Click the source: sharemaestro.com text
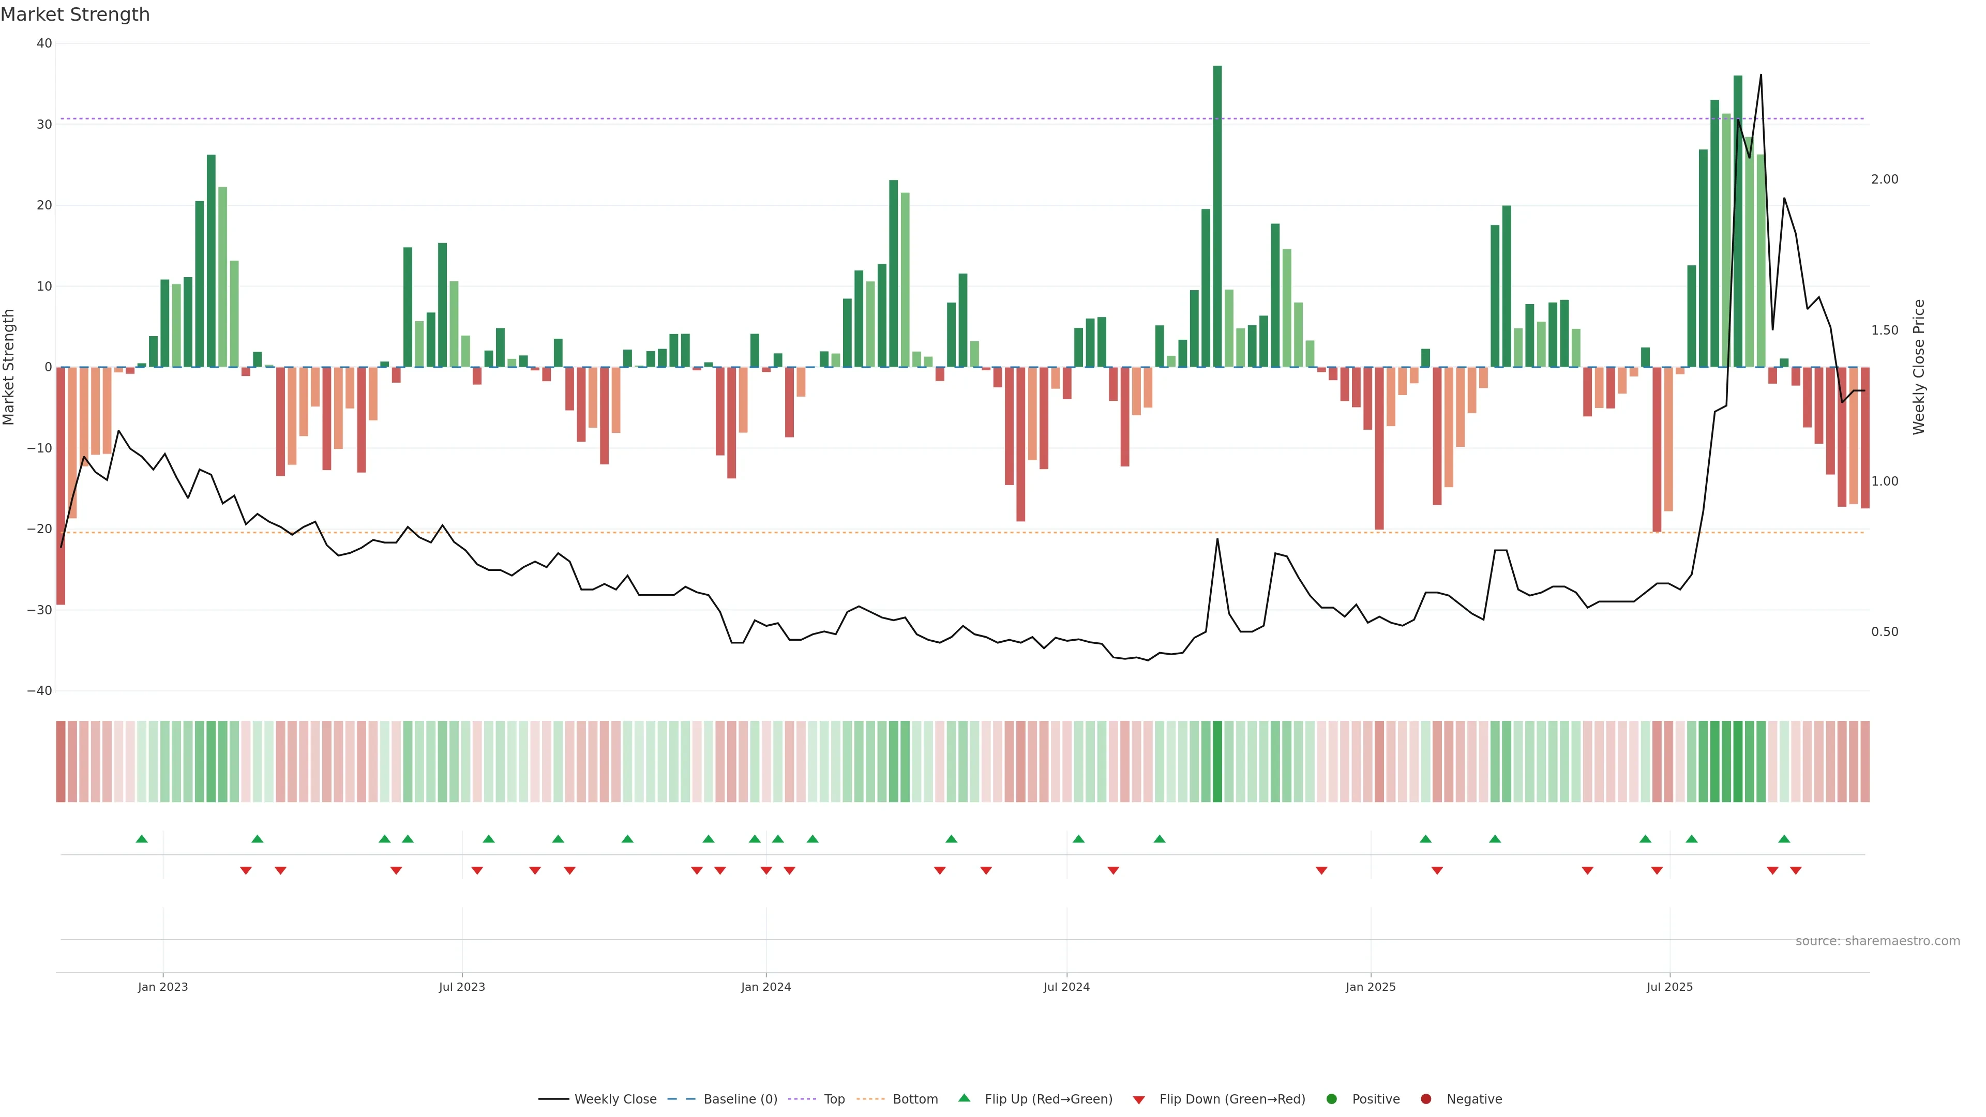 click(1877, 941)
